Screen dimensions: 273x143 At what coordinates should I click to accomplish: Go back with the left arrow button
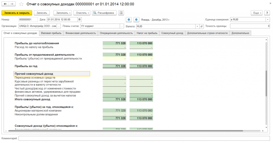click(5, 4)
